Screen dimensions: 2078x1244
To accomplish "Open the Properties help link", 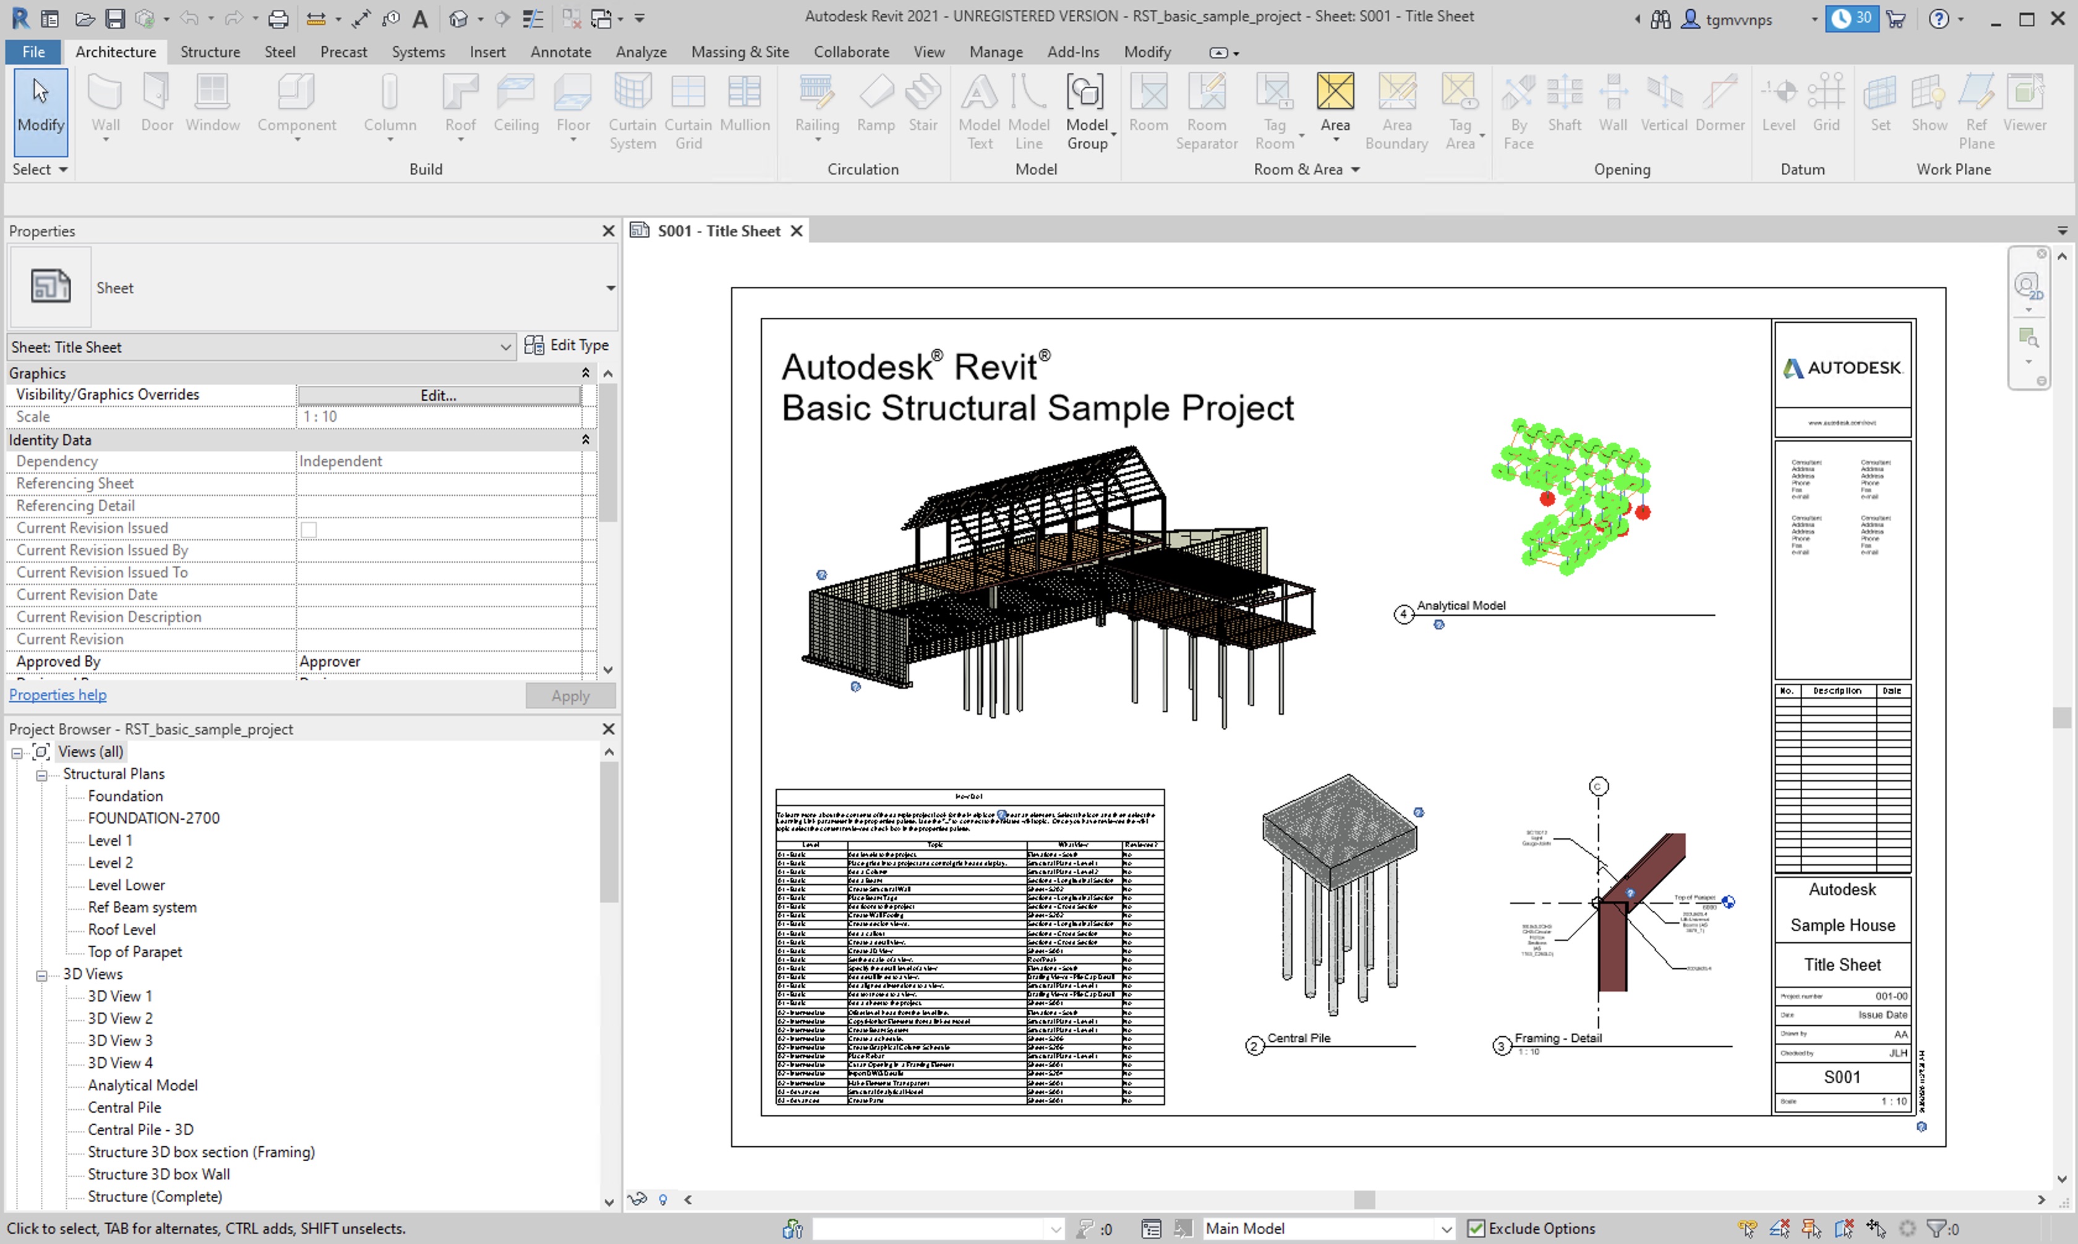I will point(58,695).
